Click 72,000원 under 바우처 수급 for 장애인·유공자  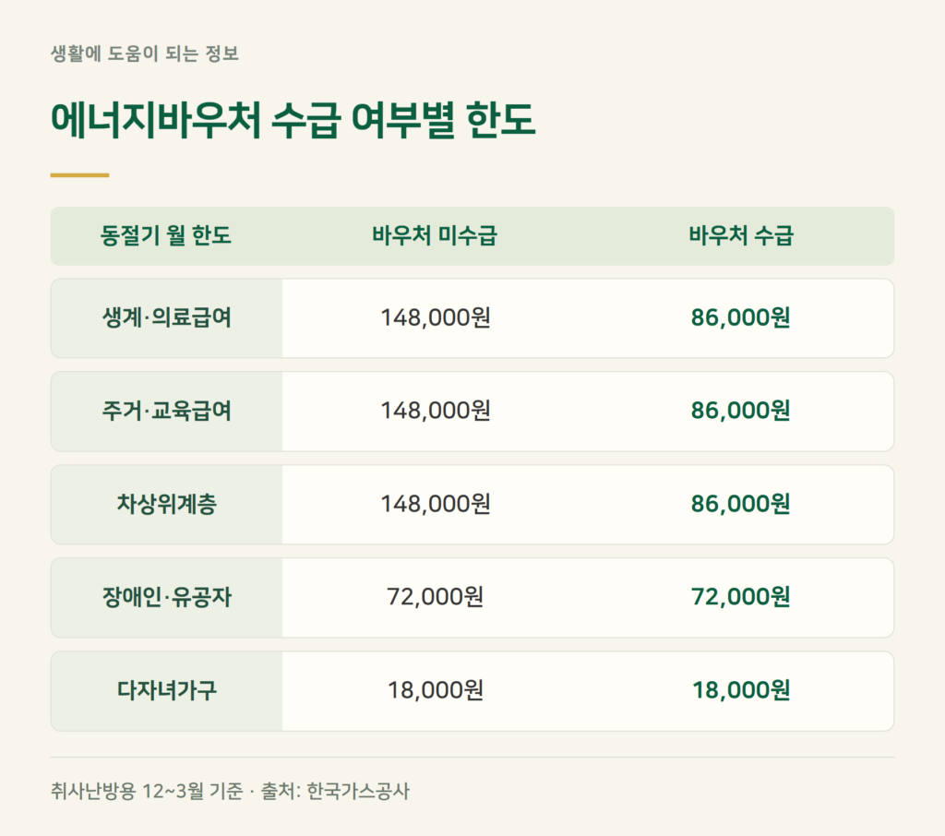tap(740, 597)
